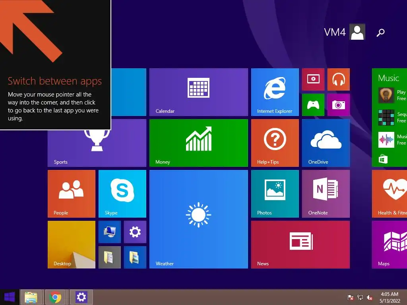Open the This PC computer tile
The height and width of the screenshot is (305, 407).
tap(110, 232)
